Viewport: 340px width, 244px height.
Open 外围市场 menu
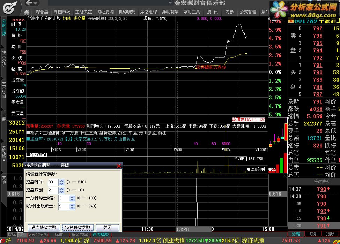tap(62, 12)
